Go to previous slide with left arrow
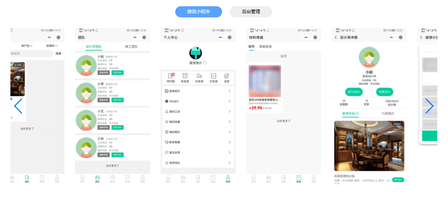The image size is (448, 197). coord(18,106)
